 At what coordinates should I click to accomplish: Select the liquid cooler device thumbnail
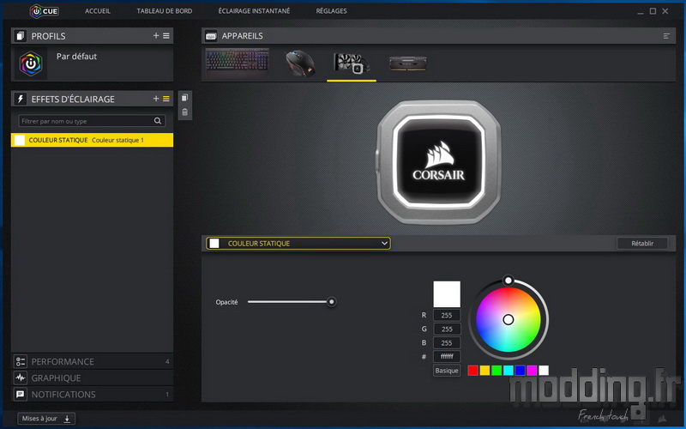352,63
